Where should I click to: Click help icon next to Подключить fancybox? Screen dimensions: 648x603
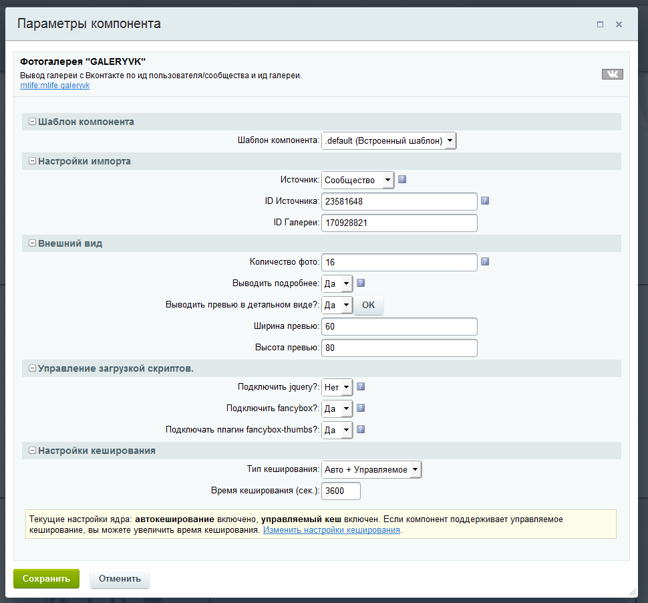pyautogui.click(x=361, y=408)
